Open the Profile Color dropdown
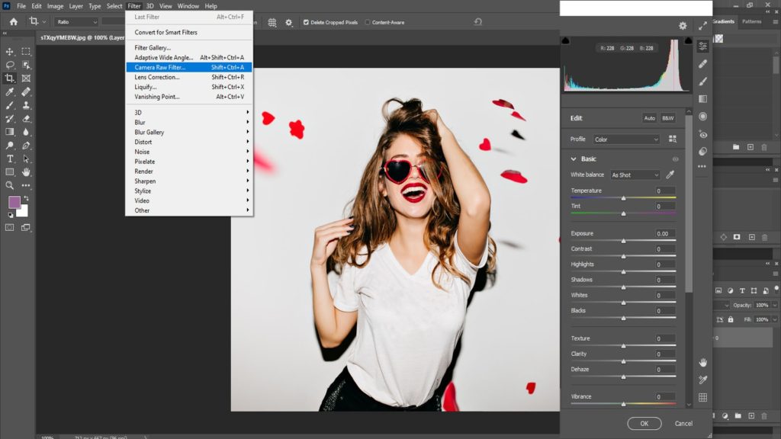The width and height of the screenshot is (781, 439). click(625, 139)
